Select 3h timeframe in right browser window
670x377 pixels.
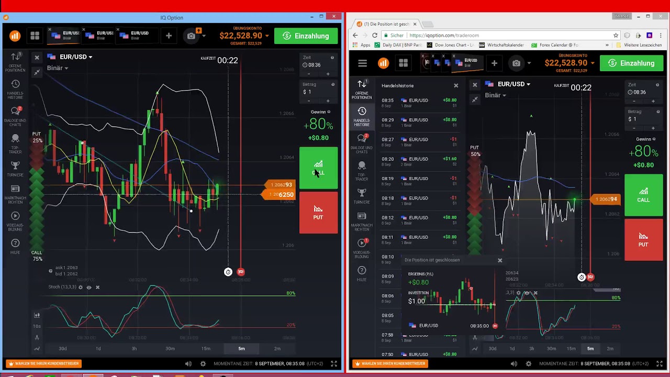click(x=531, y=349)
